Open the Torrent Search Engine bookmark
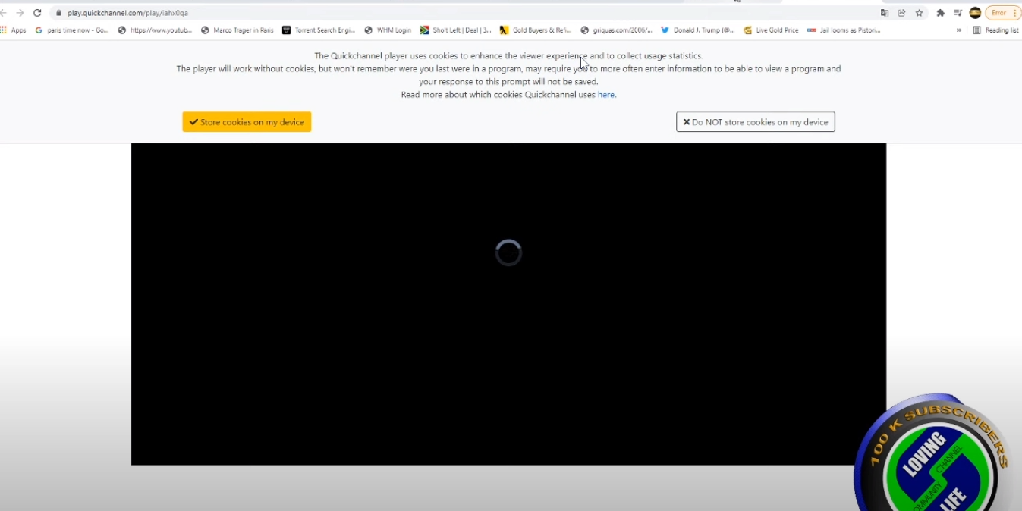The width and height of the screenshot is (1022, 511). coord(319,30)
